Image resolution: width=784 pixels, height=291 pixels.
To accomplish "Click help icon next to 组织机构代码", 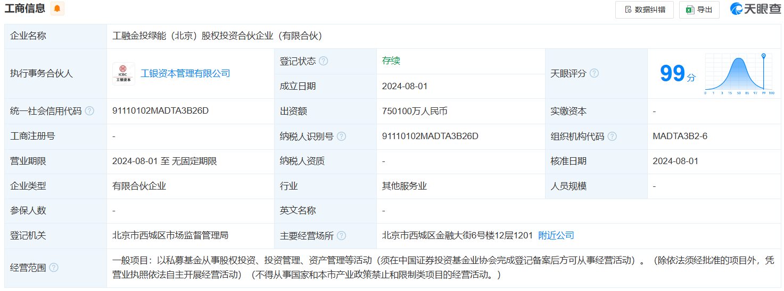I will pos(612,136).
